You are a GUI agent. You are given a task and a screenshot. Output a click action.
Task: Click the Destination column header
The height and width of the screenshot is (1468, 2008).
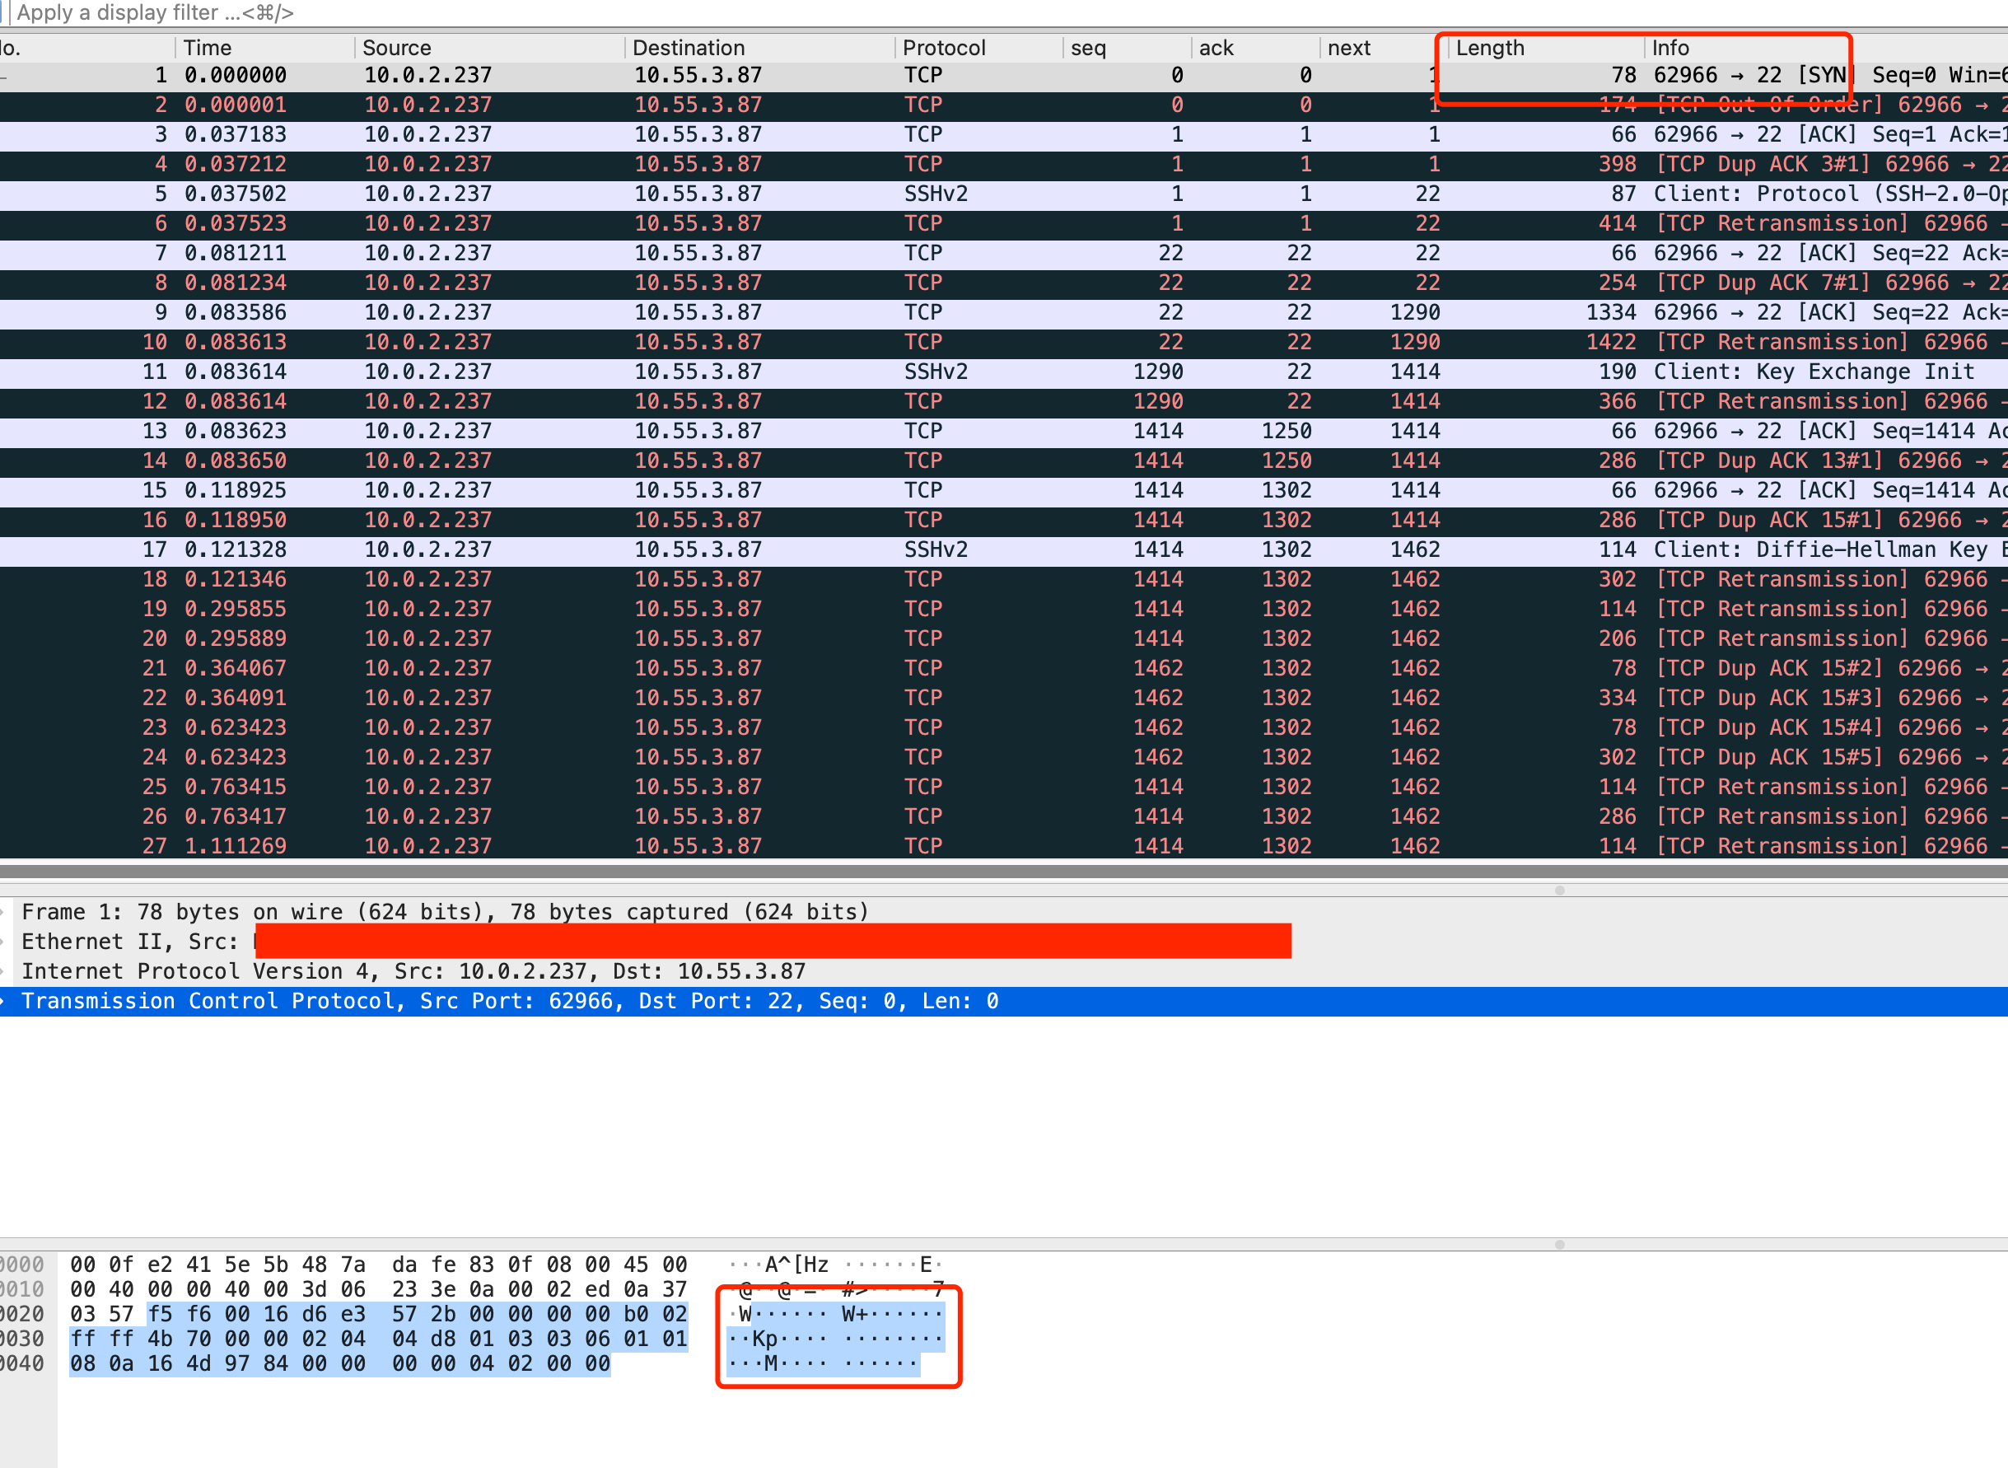pos(689,48)
